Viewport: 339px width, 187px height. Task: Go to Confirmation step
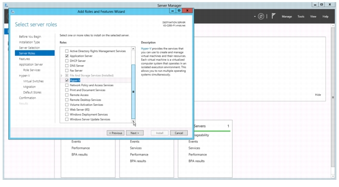click(27, 98)
